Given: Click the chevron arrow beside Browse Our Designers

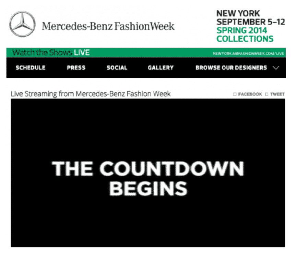Looking at the screenshot, I should (x=276, y=68).
